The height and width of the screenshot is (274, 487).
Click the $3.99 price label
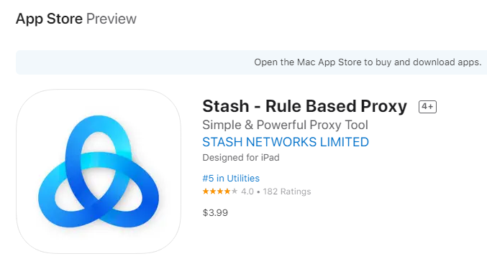point(215,213)
